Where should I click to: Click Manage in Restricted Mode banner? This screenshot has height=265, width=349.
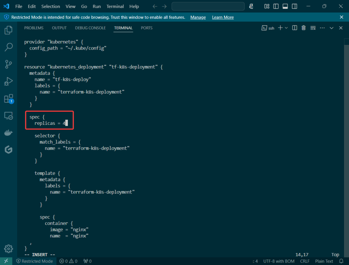pyautogui.click(x=198, y=17)
